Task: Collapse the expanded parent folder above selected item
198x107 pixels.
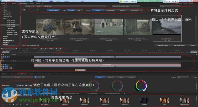Action: 3,19
